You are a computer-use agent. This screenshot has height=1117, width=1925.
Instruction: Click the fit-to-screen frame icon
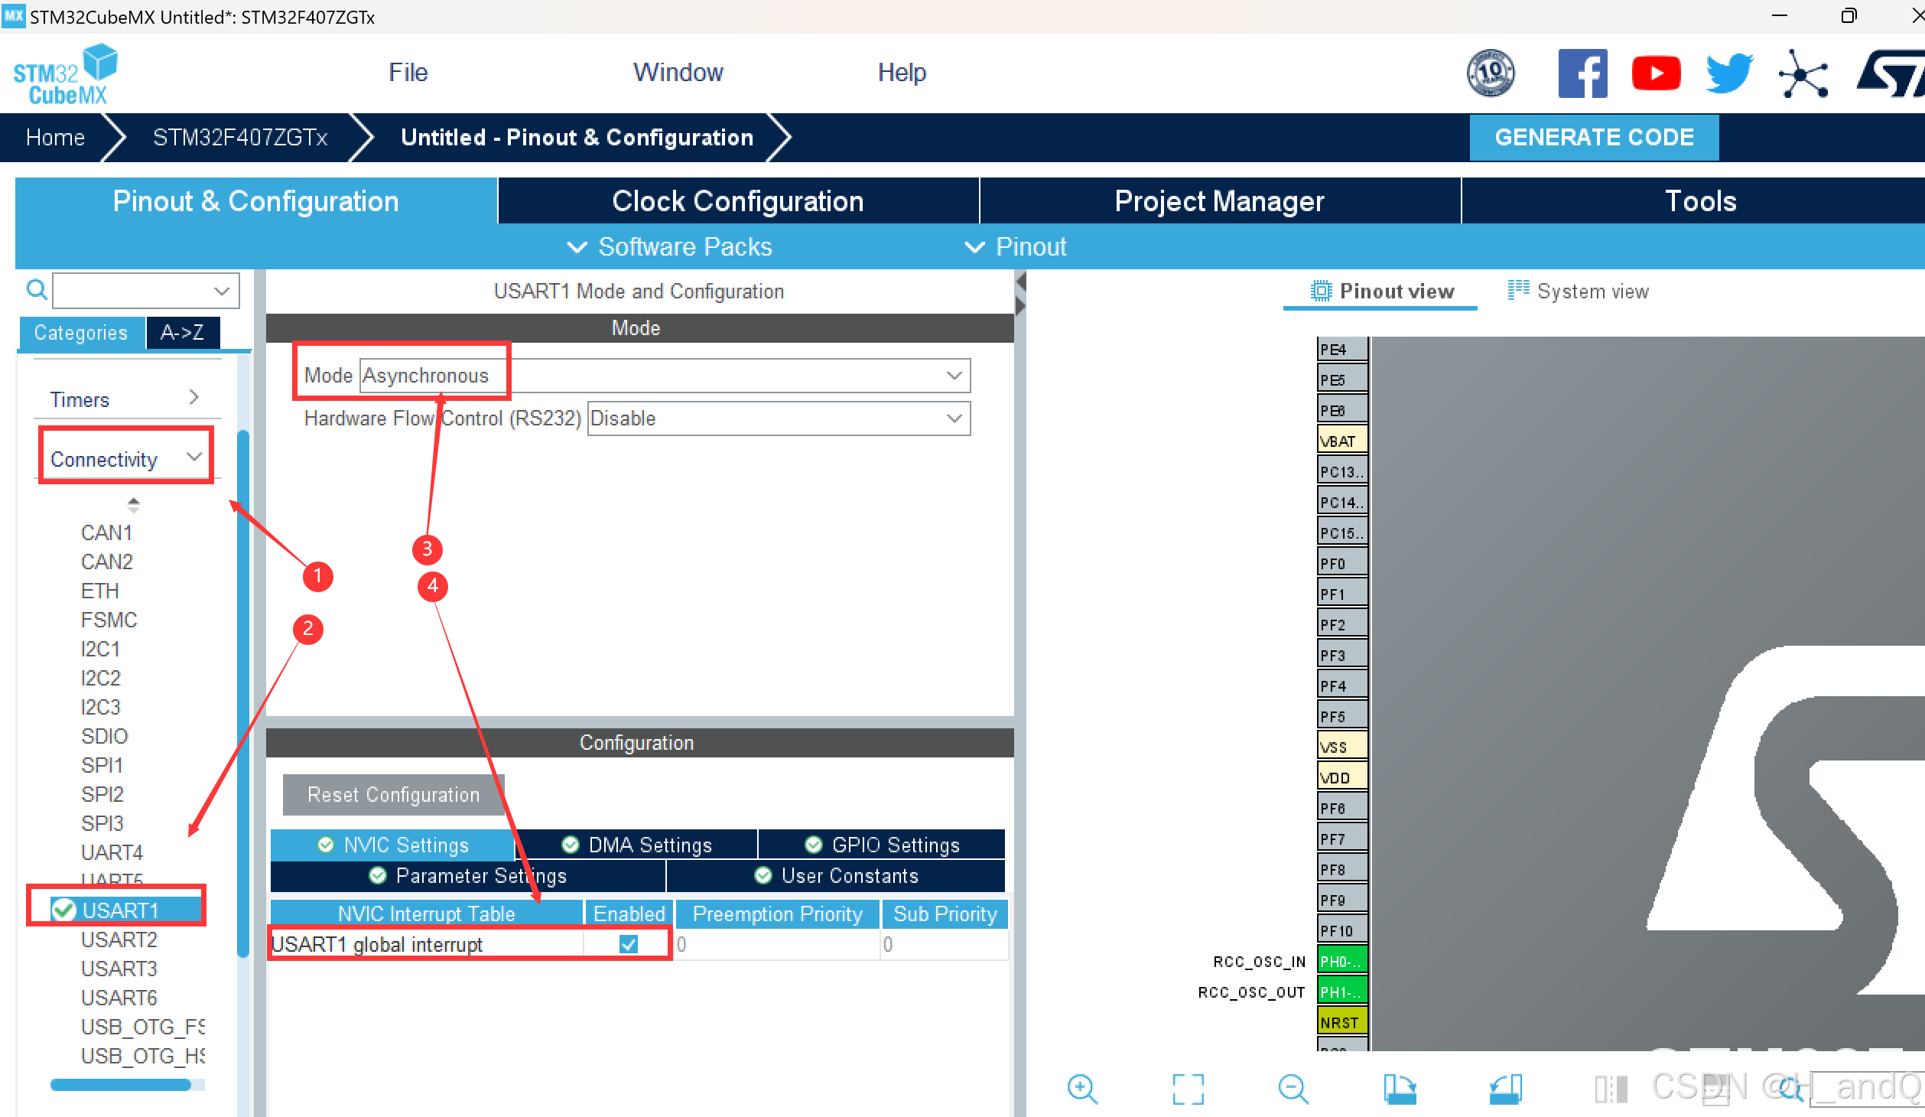1188,1088
